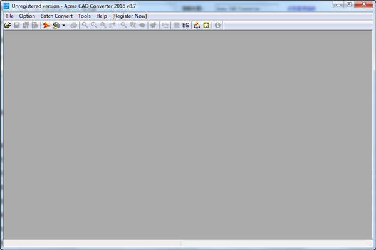Click the colorful register user icon
The image size is (376, 250).
pyautogui.click(x=197, y=25)
